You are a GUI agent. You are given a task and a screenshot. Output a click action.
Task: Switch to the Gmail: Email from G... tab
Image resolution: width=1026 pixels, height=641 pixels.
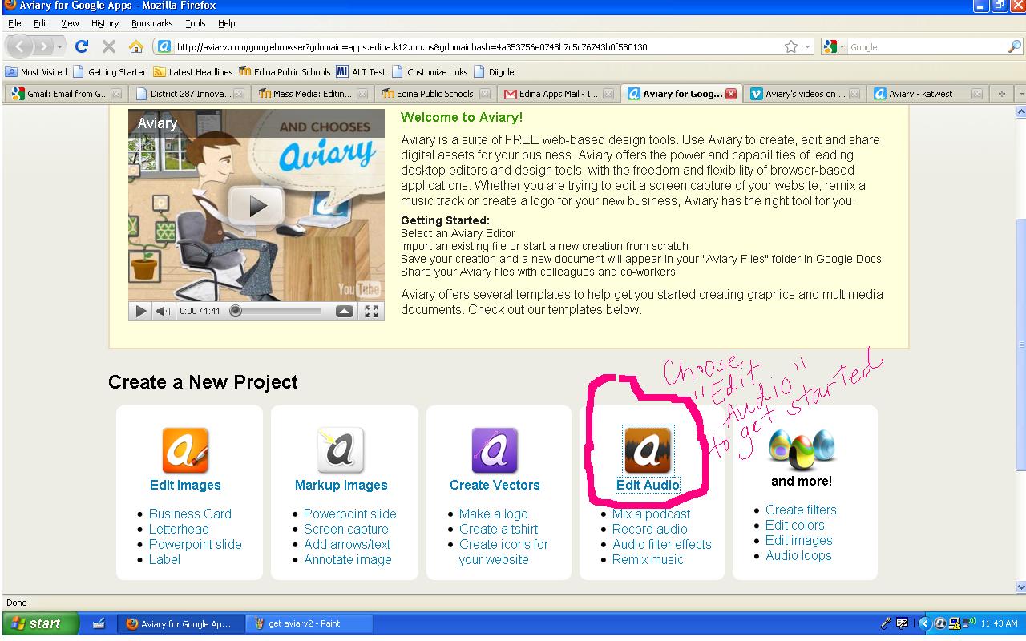tap(66, 94)
